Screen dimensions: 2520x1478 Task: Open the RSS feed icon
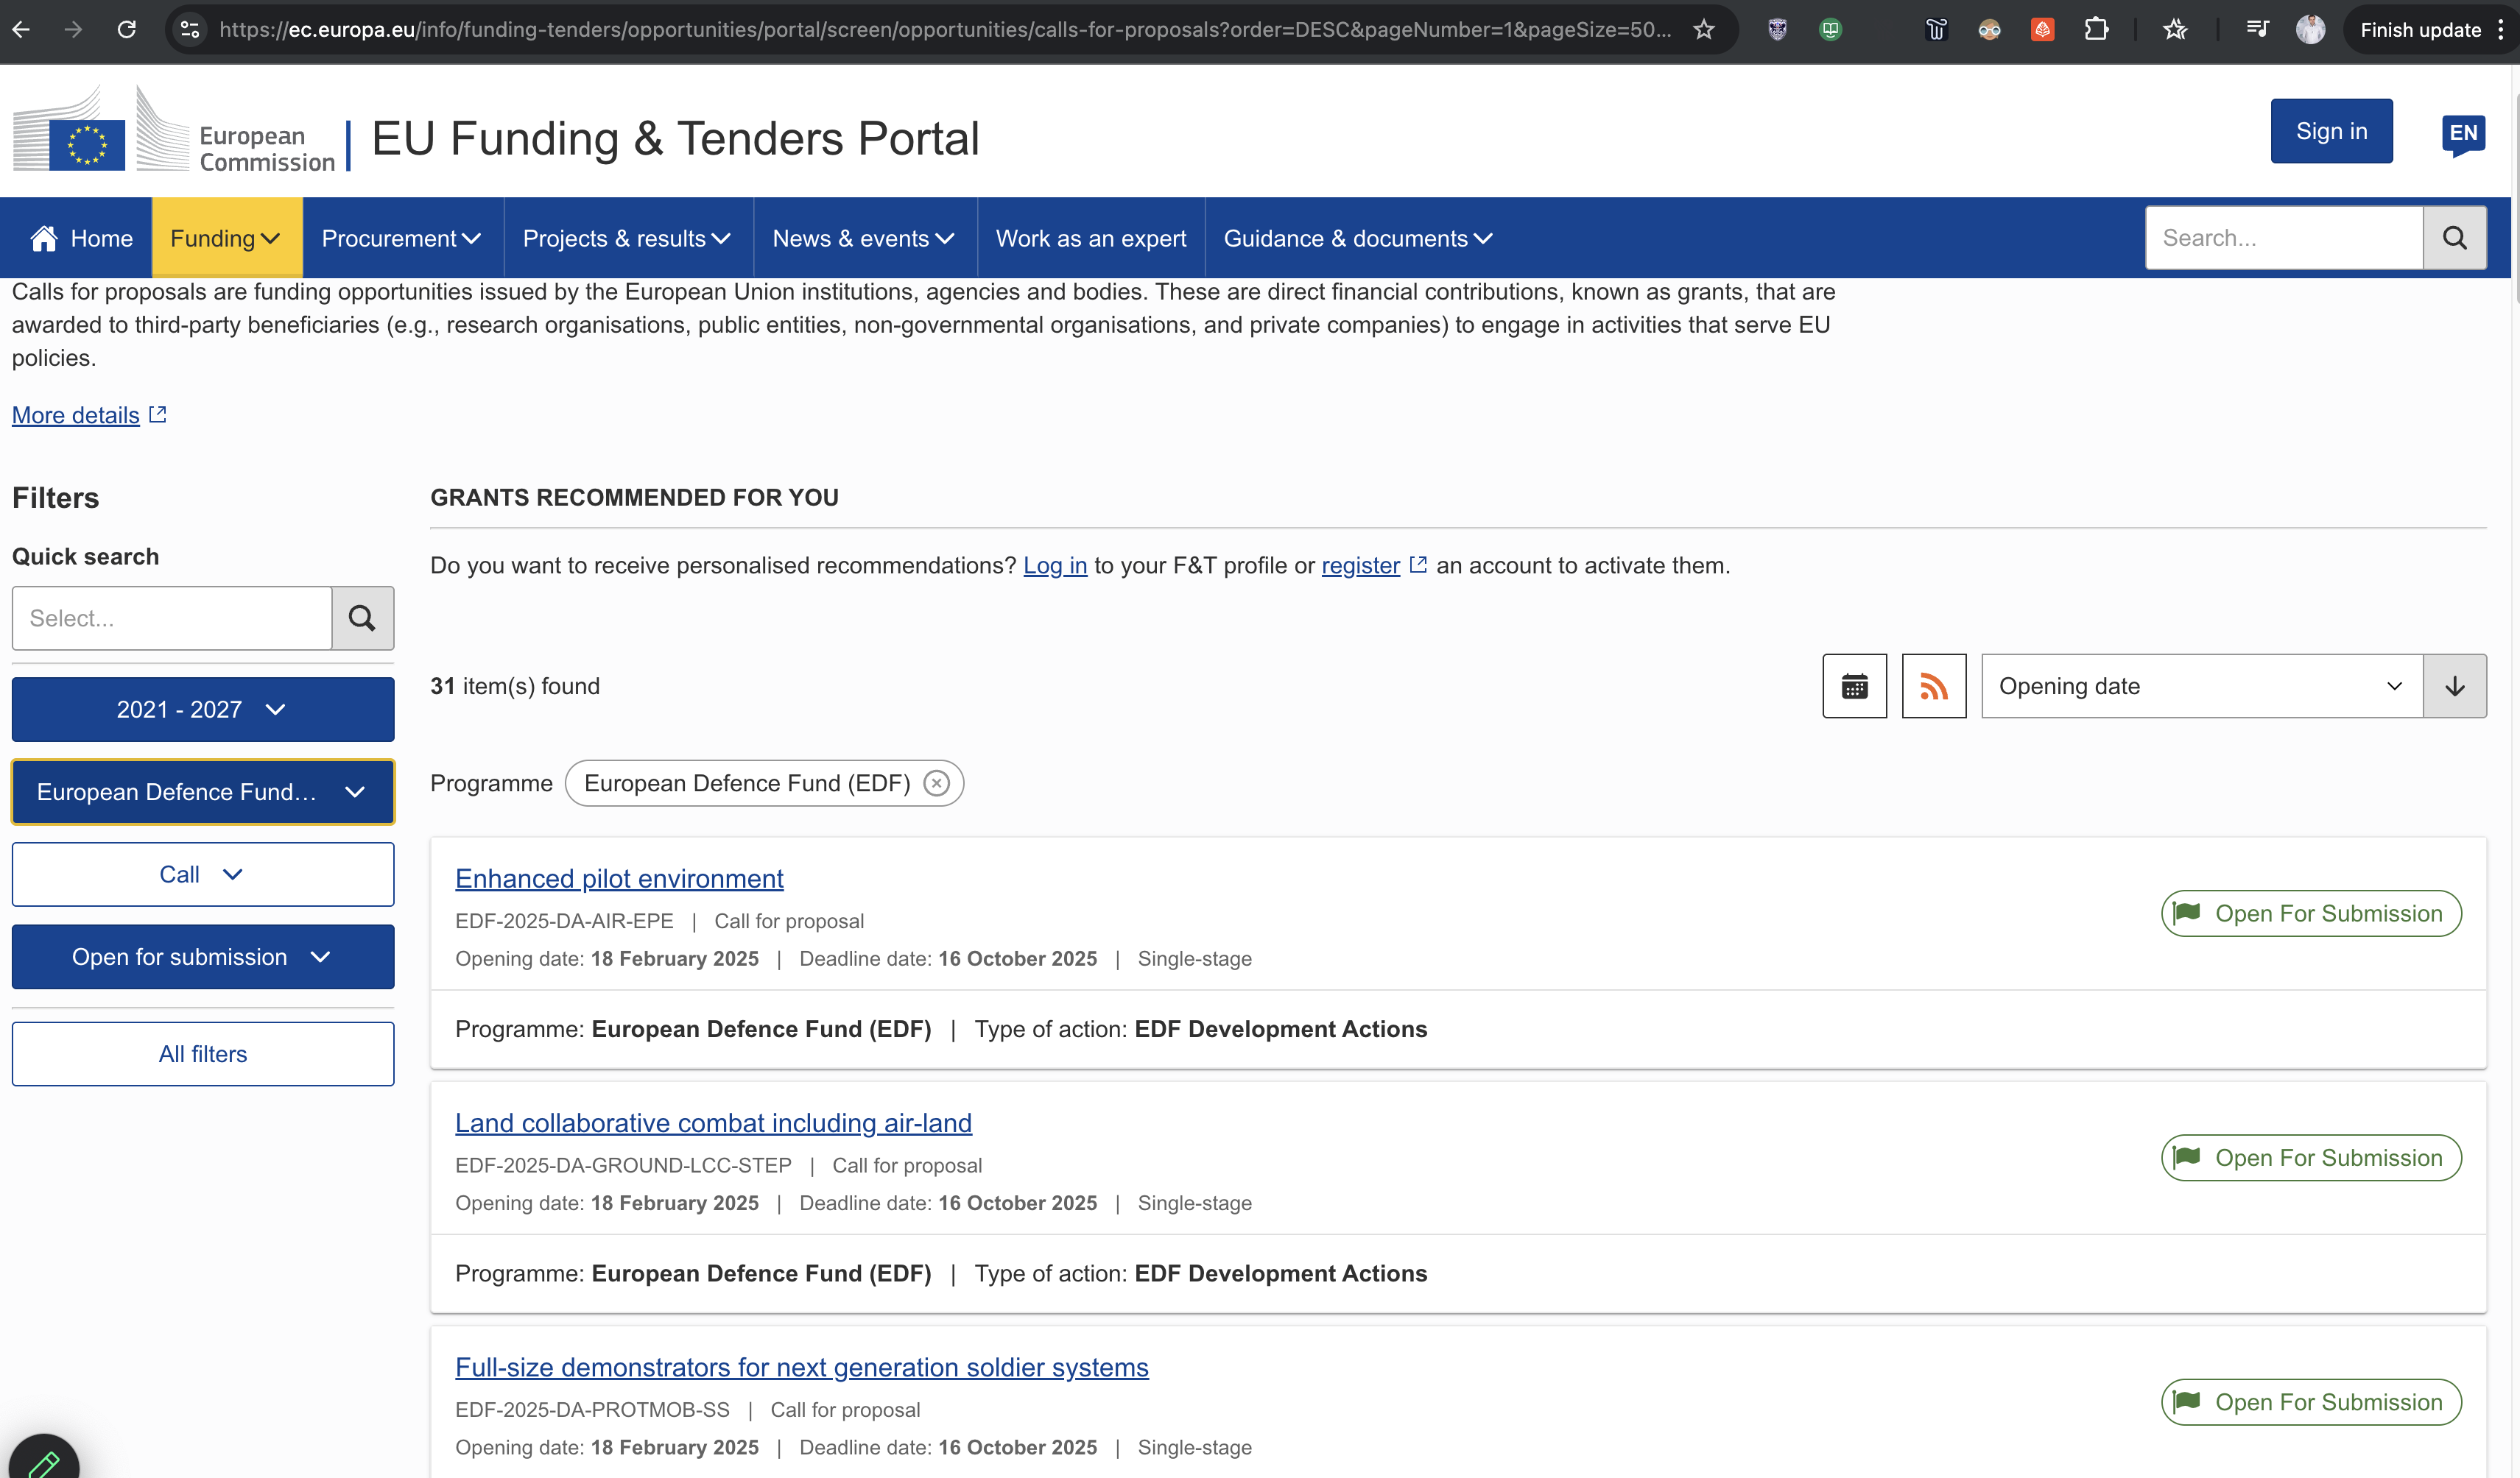pos(1933,685)
